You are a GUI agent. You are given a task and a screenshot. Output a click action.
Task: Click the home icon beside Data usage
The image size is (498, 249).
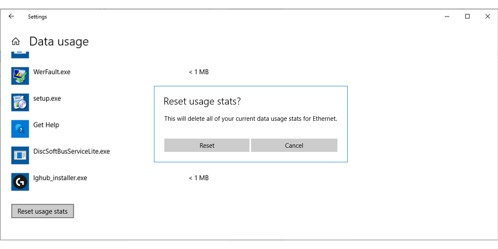tap(16, 41)
